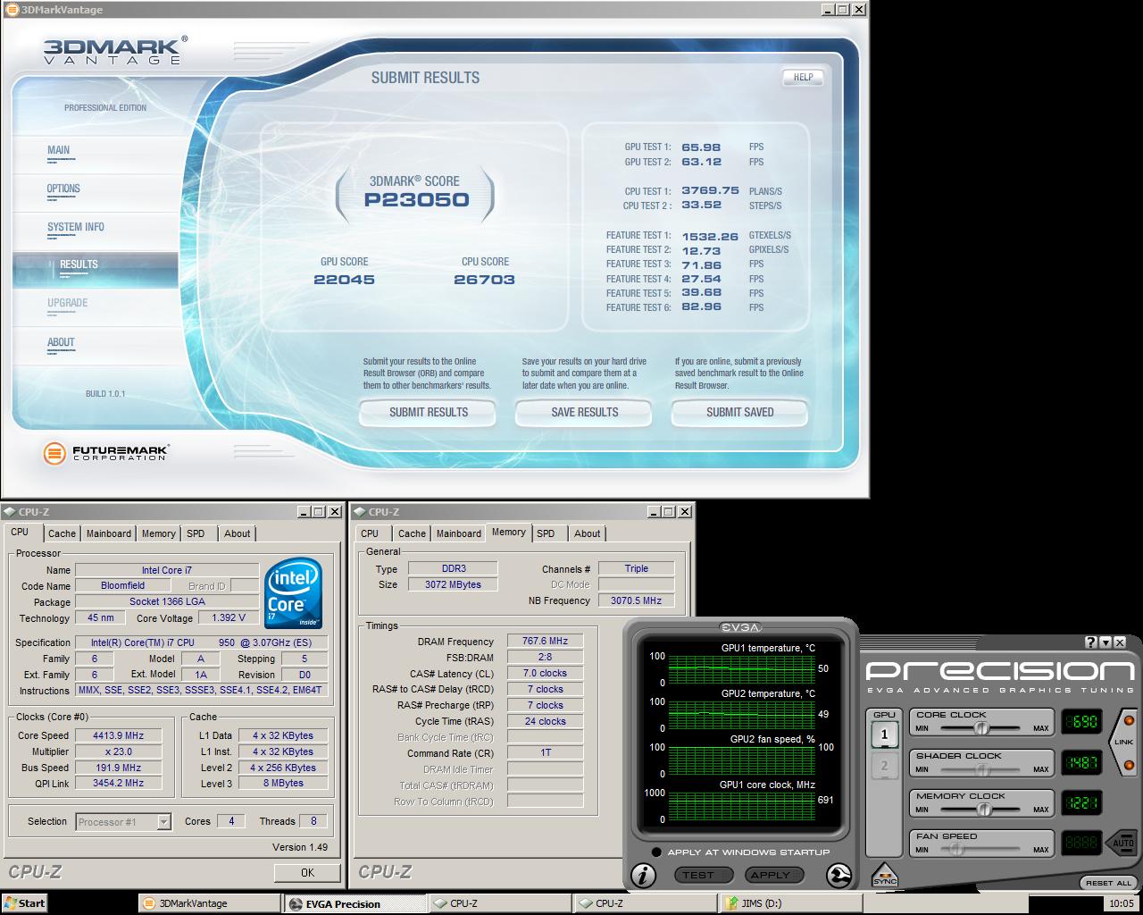Click the Core Speed 4413.9 MHz field
The width and height of the screenshot is (1143, 915).
tap(119, 735)
